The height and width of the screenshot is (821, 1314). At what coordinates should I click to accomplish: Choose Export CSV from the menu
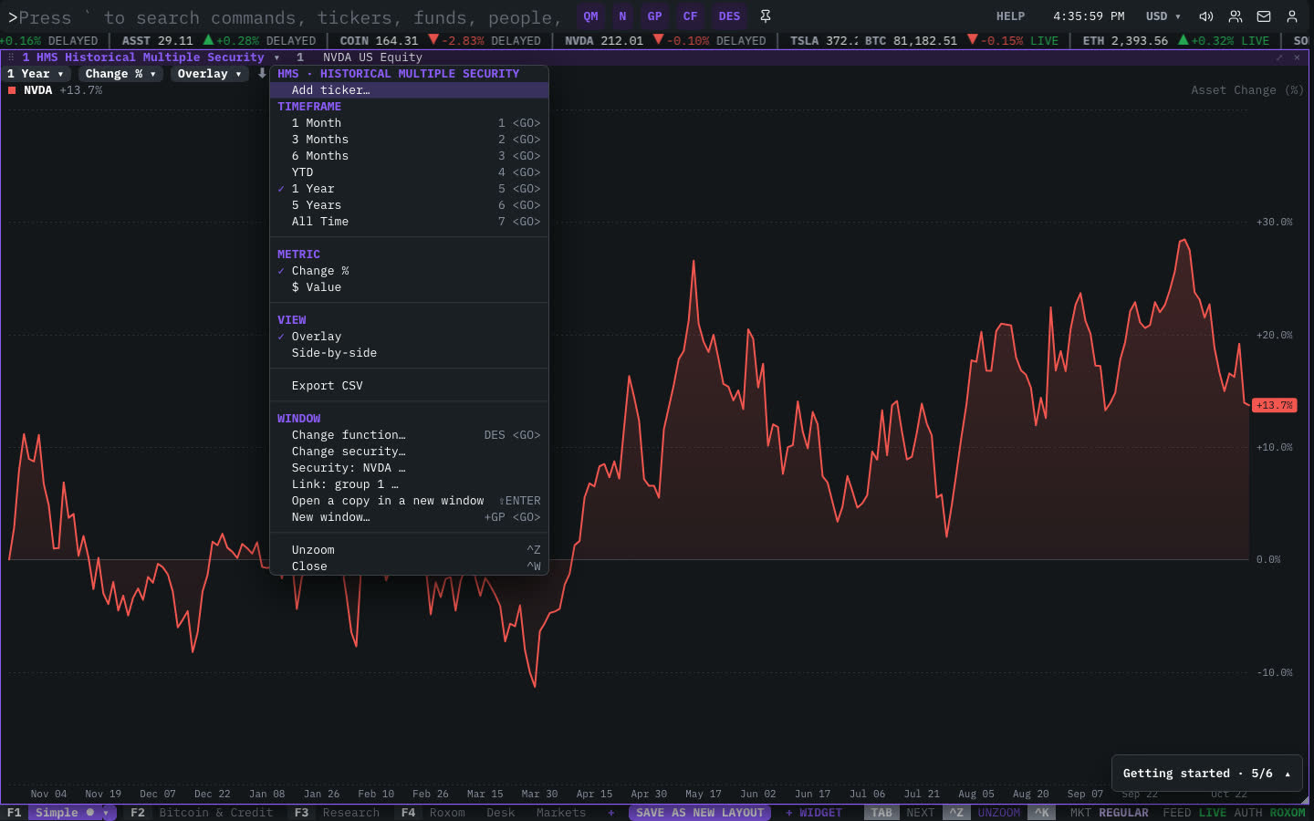tap(409, 386)
